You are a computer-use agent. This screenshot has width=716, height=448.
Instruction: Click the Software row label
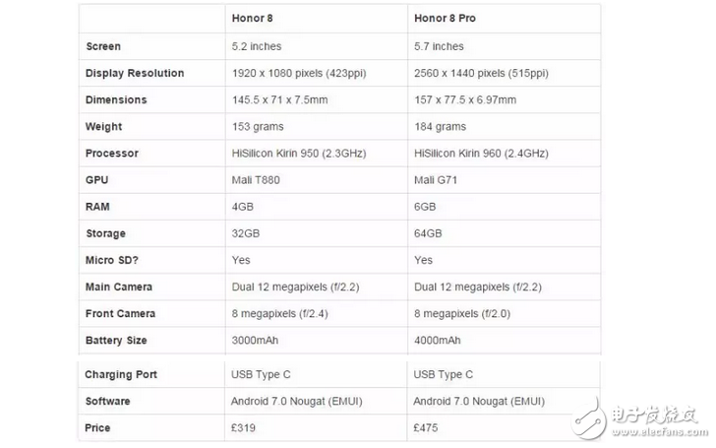pyautogui.click(x=108, y=401)
